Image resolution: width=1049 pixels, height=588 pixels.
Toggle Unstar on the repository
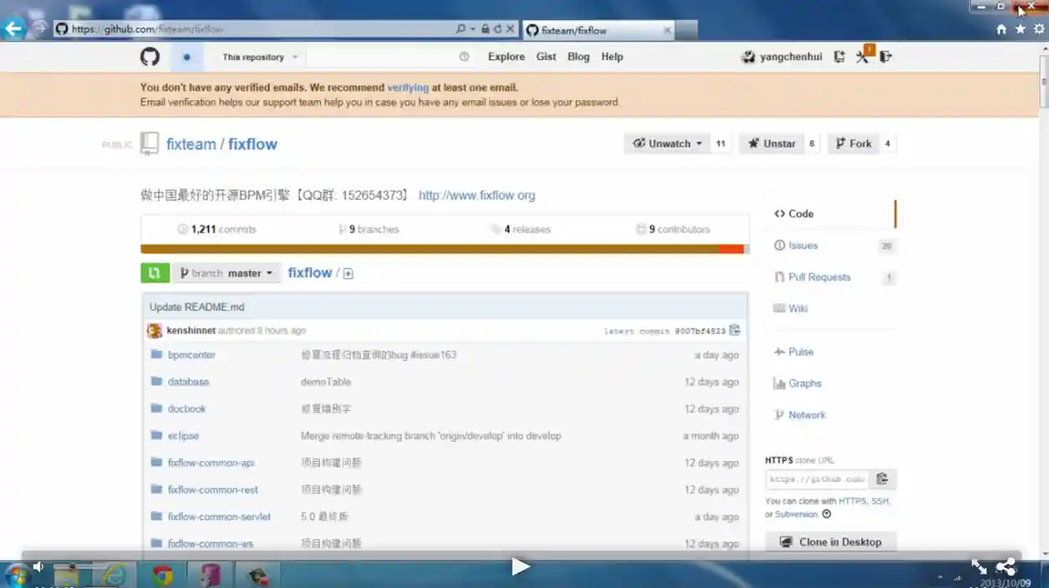[771, 144]
